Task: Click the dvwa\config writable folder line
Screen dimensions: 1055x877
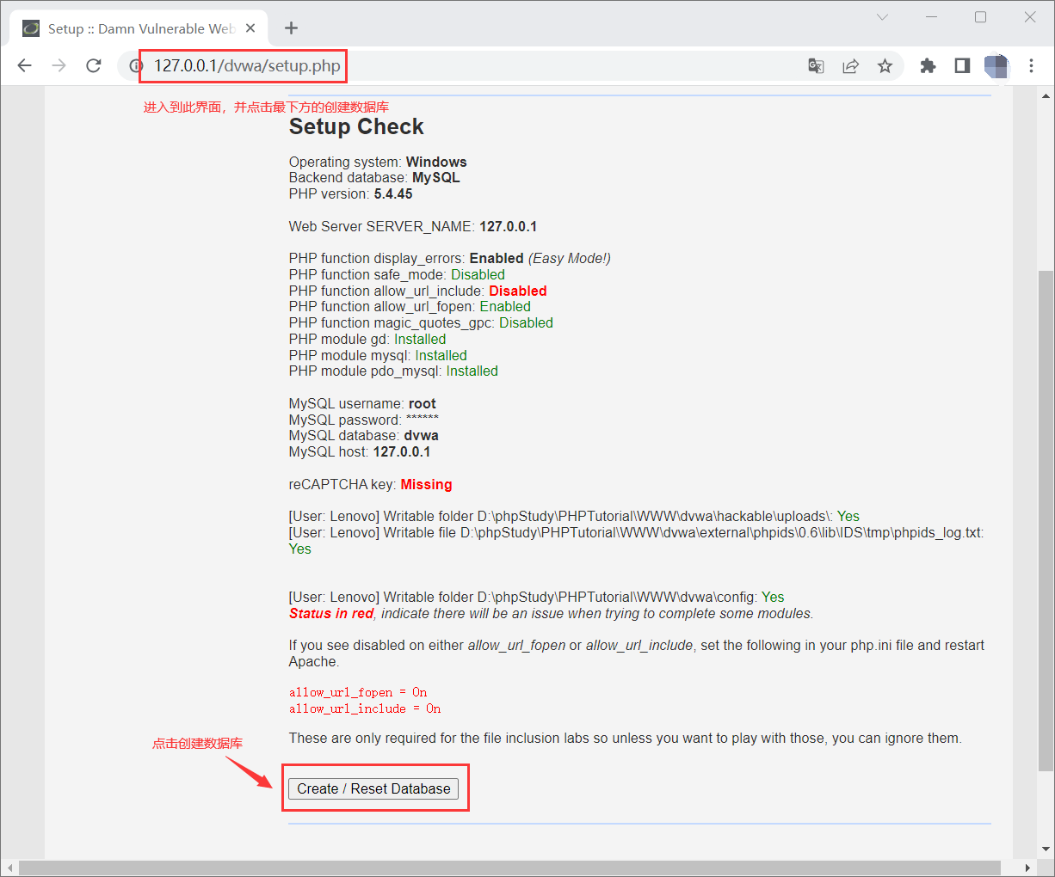Action: point(537,597)
